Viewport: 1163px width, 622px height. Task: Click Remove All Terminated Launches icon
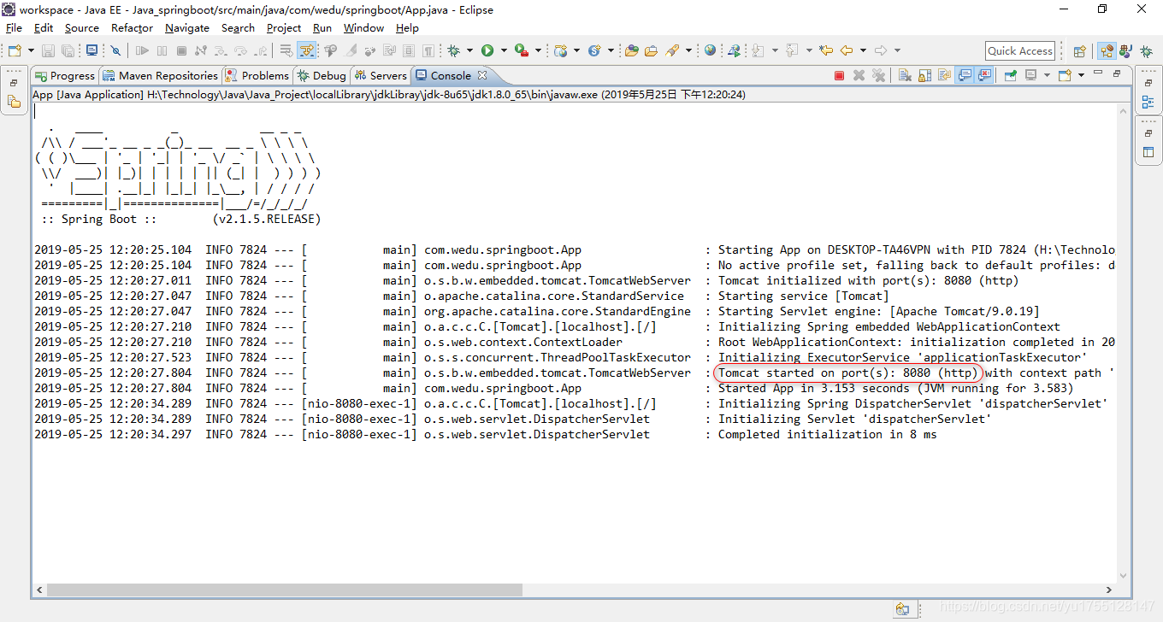point(878,75)
